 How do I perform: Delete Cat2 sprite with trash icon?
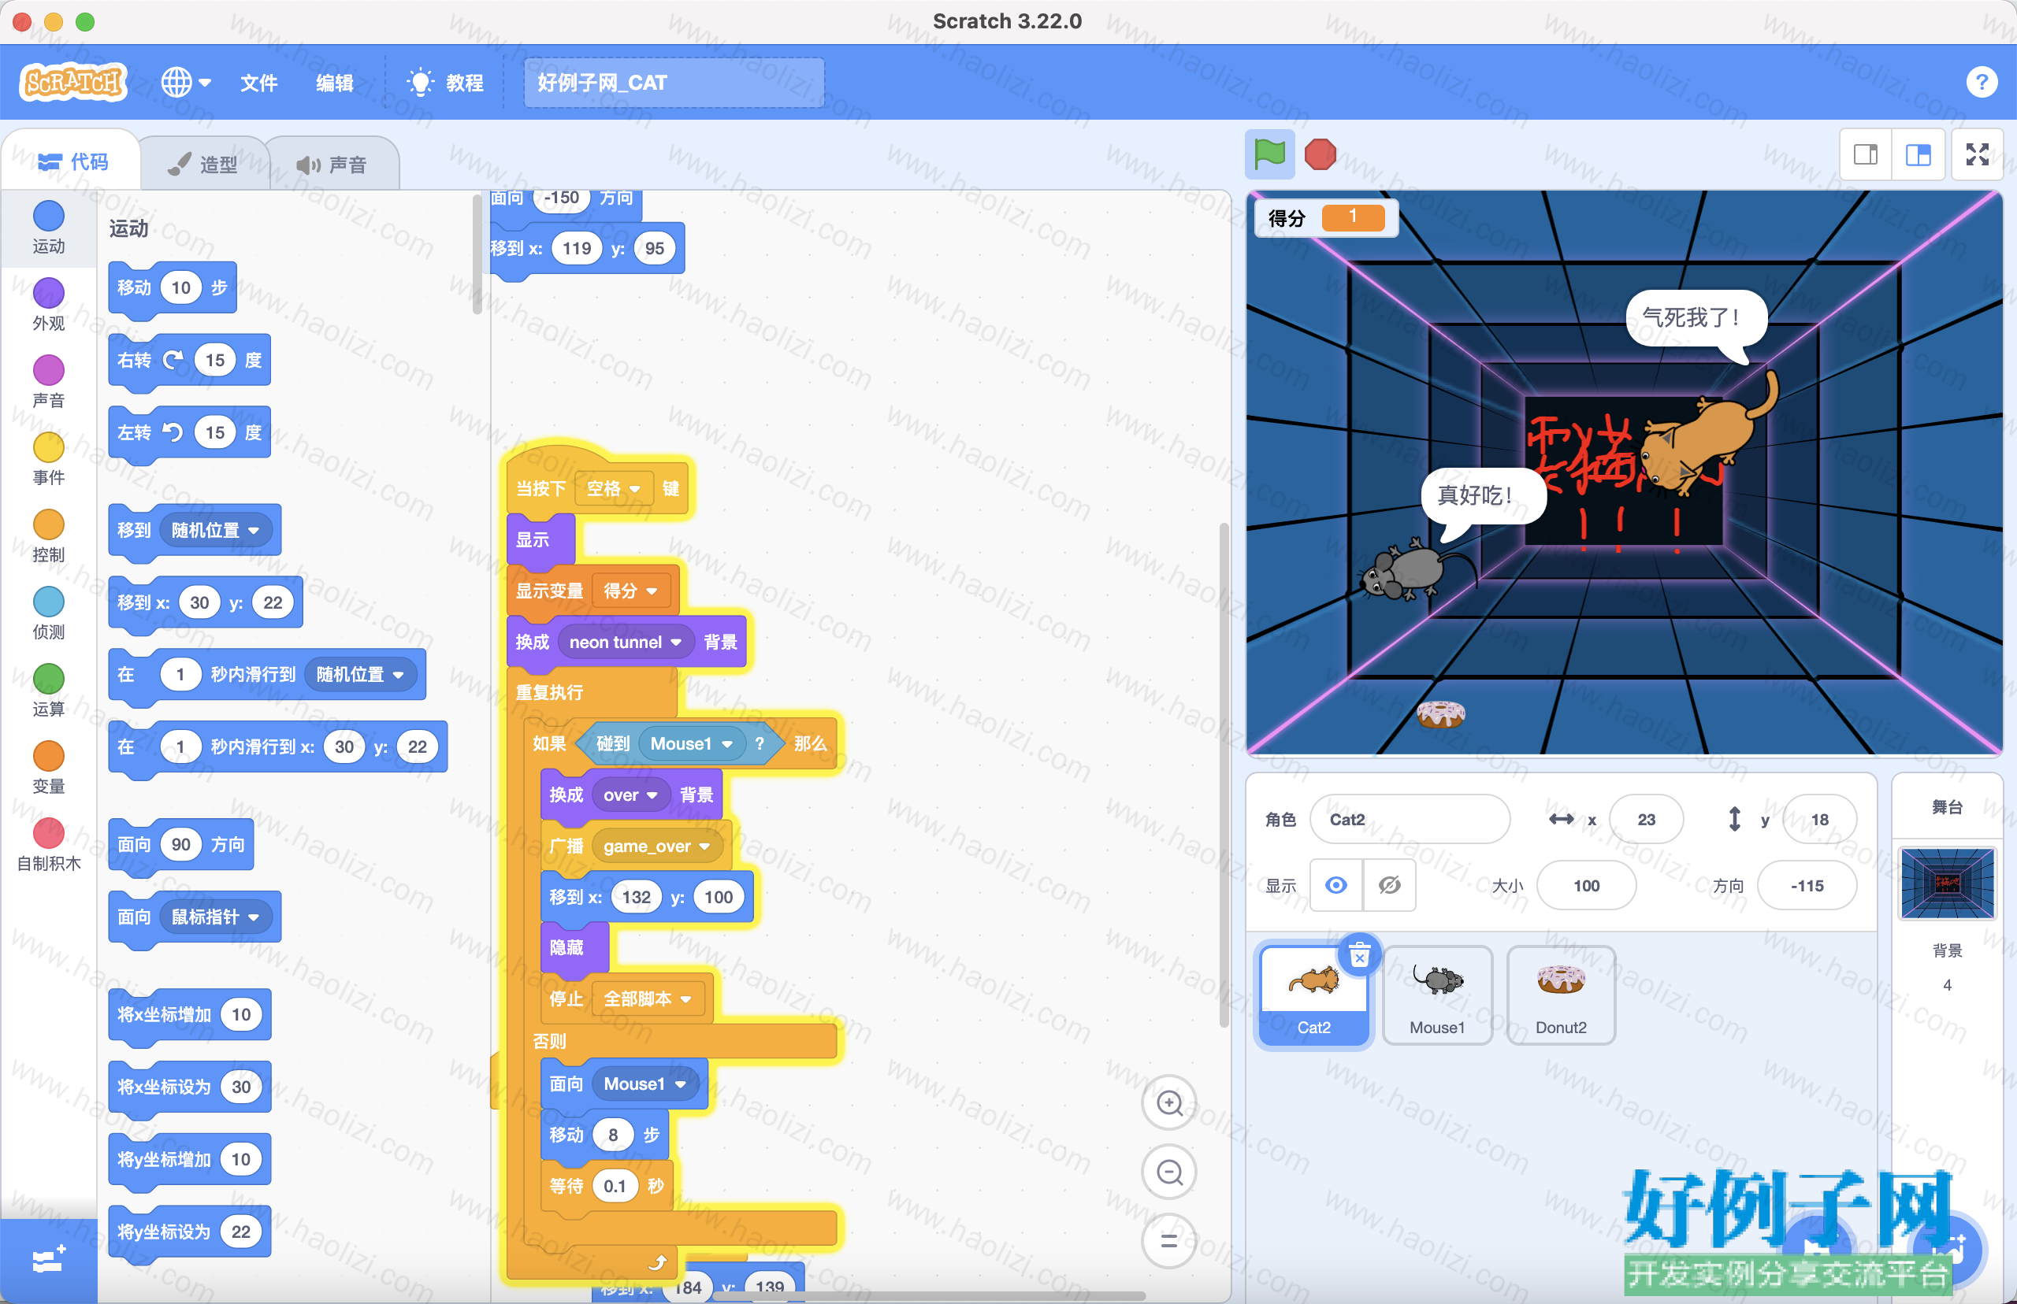click(1359, 955)
